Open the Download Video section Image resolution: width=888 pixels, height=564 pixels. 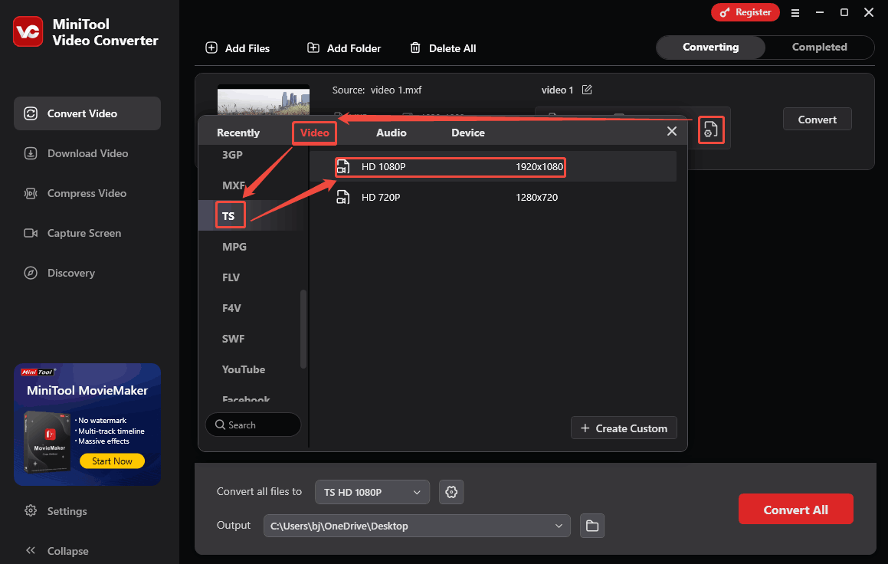coord(87,153)
